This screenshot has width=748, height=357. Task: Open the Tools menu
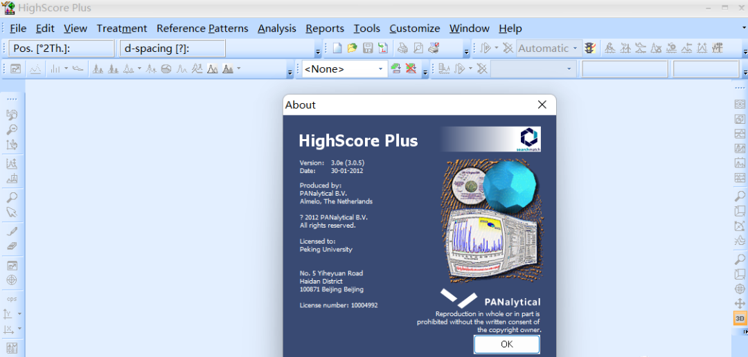point(366,28)
